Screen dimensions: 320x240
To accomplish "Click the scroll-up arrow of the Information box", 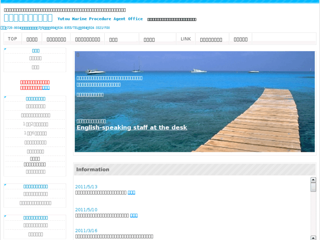I will 313,180.
